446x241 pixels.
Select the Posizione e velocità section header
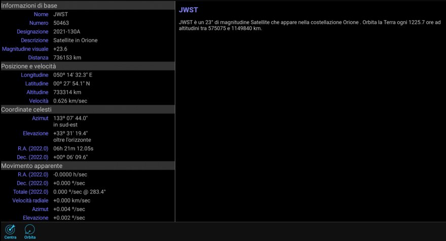coord(88,66)
